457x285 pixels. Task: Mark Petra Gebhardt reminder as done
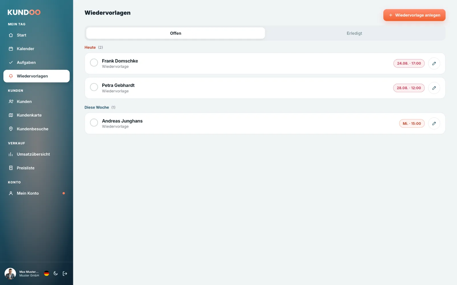click(x=94, y=87)
